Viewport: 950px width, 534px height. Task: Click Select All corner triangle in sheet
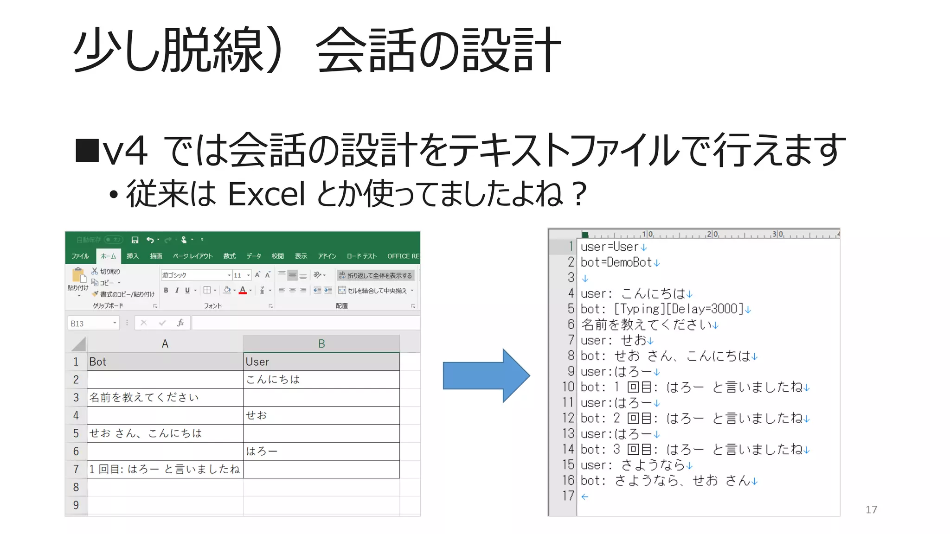tap(78, 344)
